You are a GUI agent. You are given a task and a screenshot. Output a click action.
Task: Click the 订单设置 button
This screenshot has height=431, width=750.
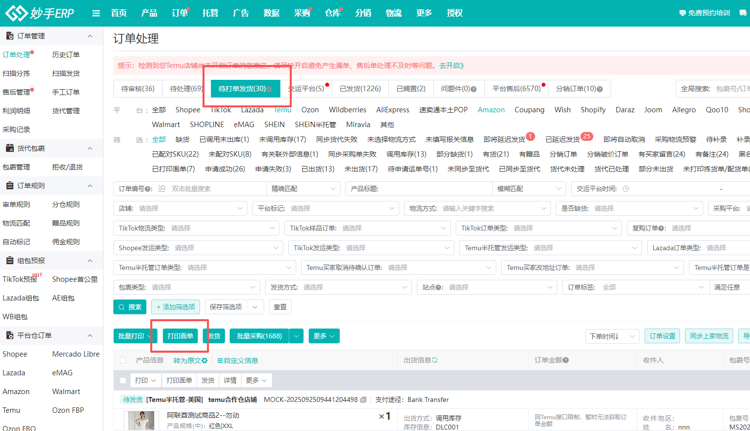(662, 336)
